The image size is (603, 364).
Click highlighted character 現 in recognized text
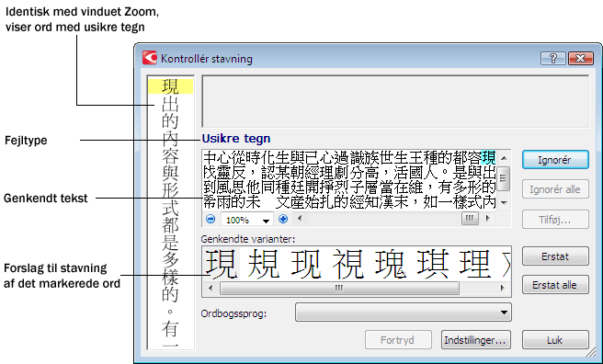(x=488, y=158)
